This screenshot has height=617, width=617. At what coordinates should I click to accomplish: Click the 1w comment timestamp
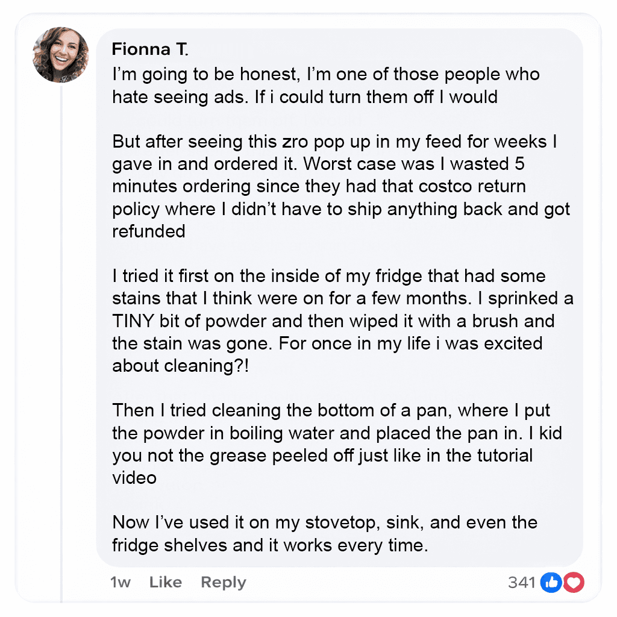click(x=121, y=582)
